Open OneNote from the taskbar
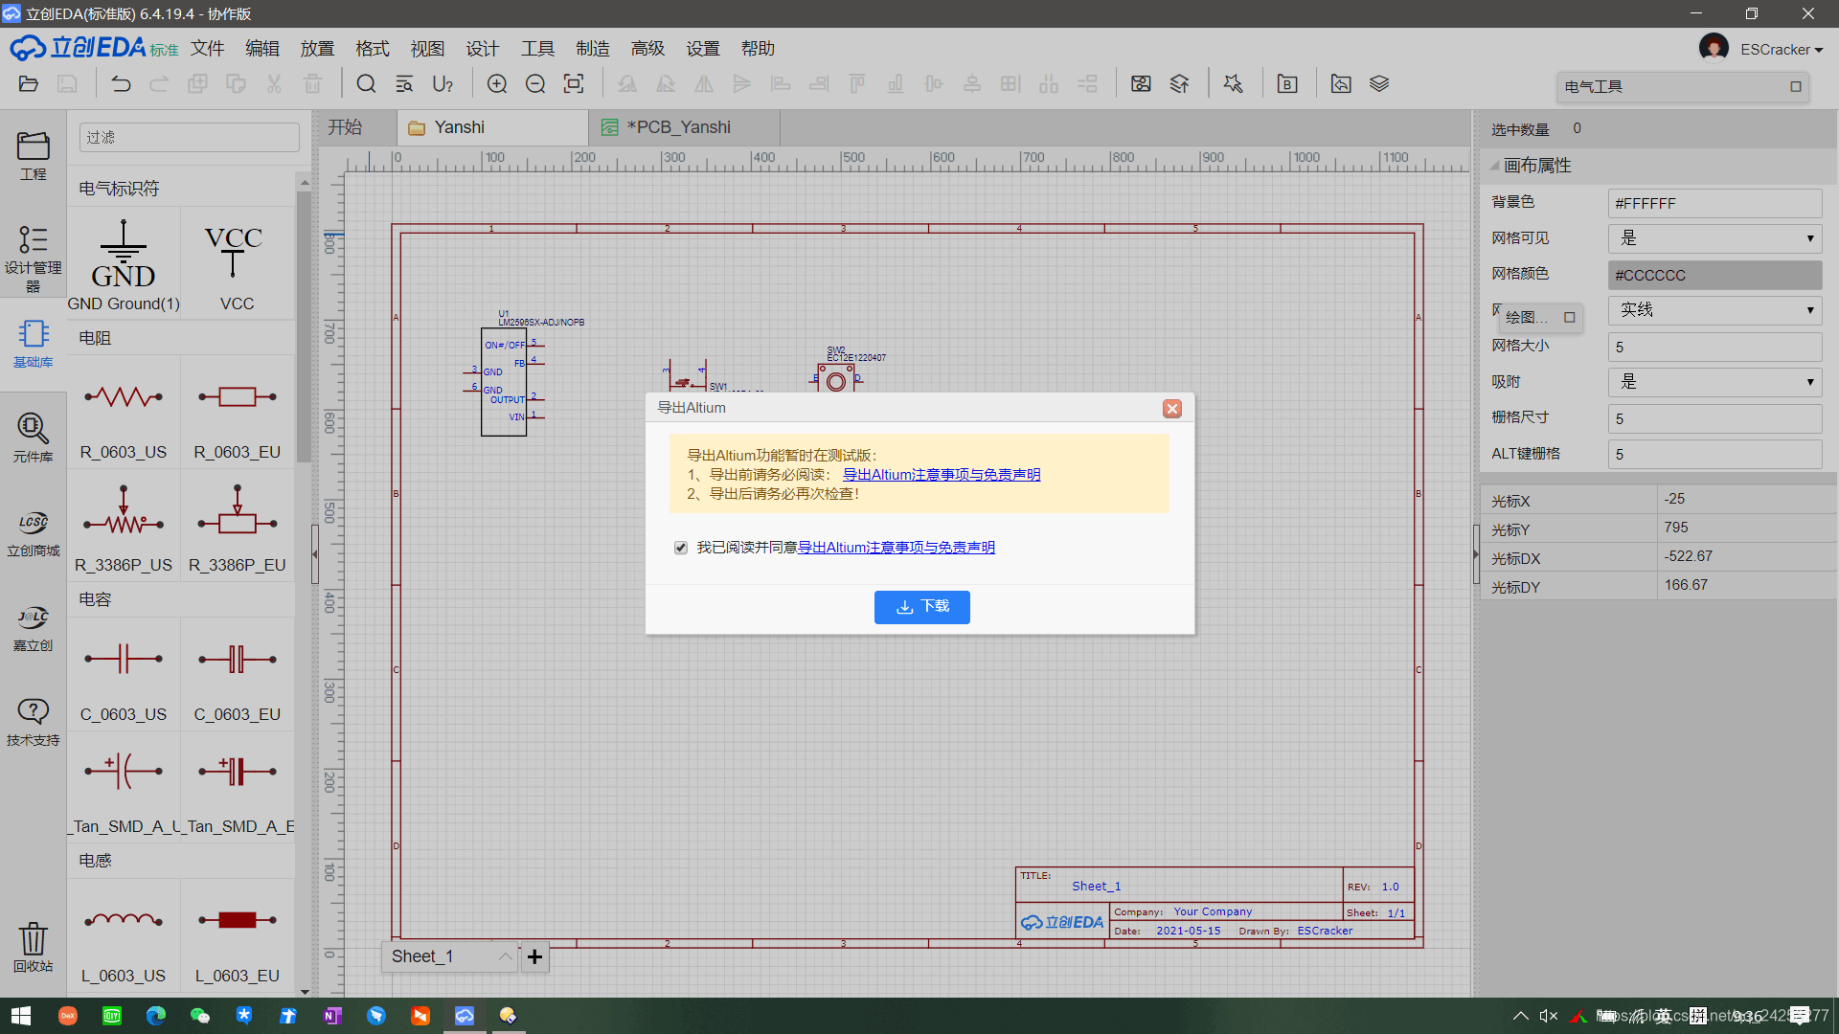This screenshot has height=1034, width=1839. (x=332, y=1016)
